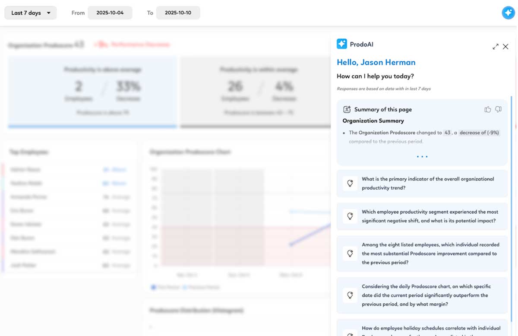Image resolution: width=518 pixels, height=336 pixels.
Task: Click the ProdoAI logo in panel header
Action: [342, 44]
